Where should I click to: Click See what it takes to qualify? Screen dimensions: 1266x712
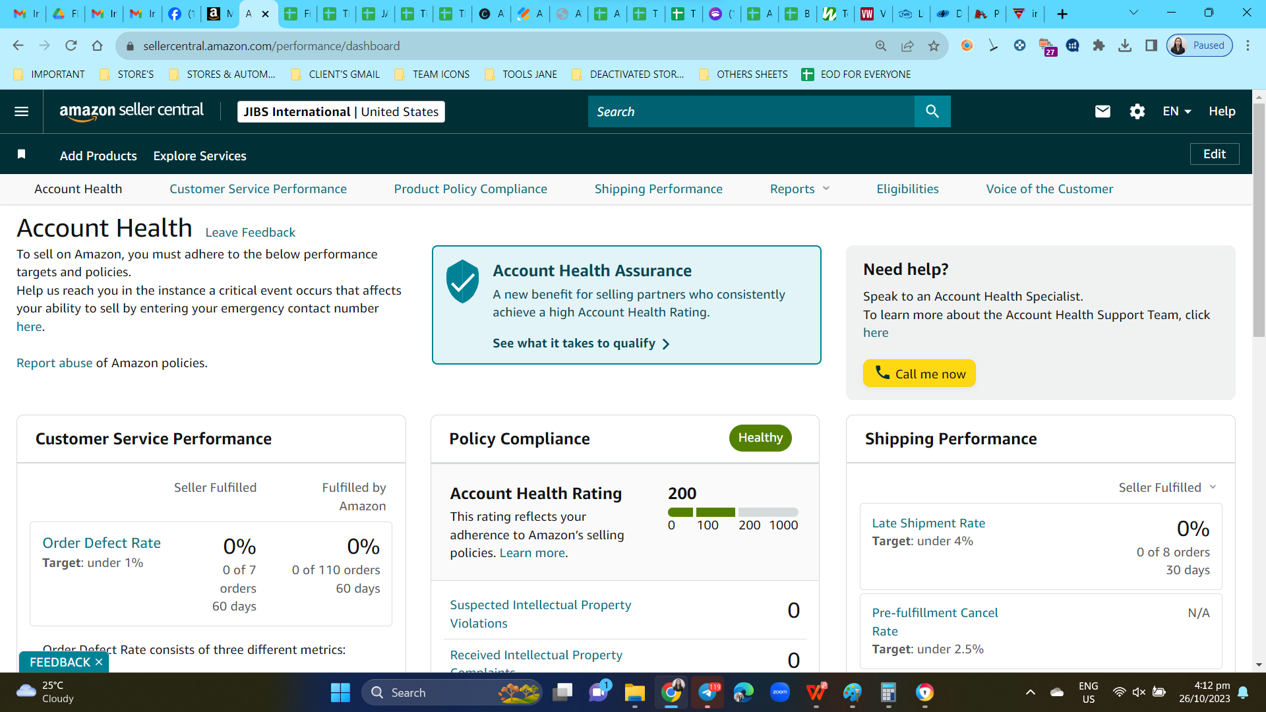(x=581, y=343)
